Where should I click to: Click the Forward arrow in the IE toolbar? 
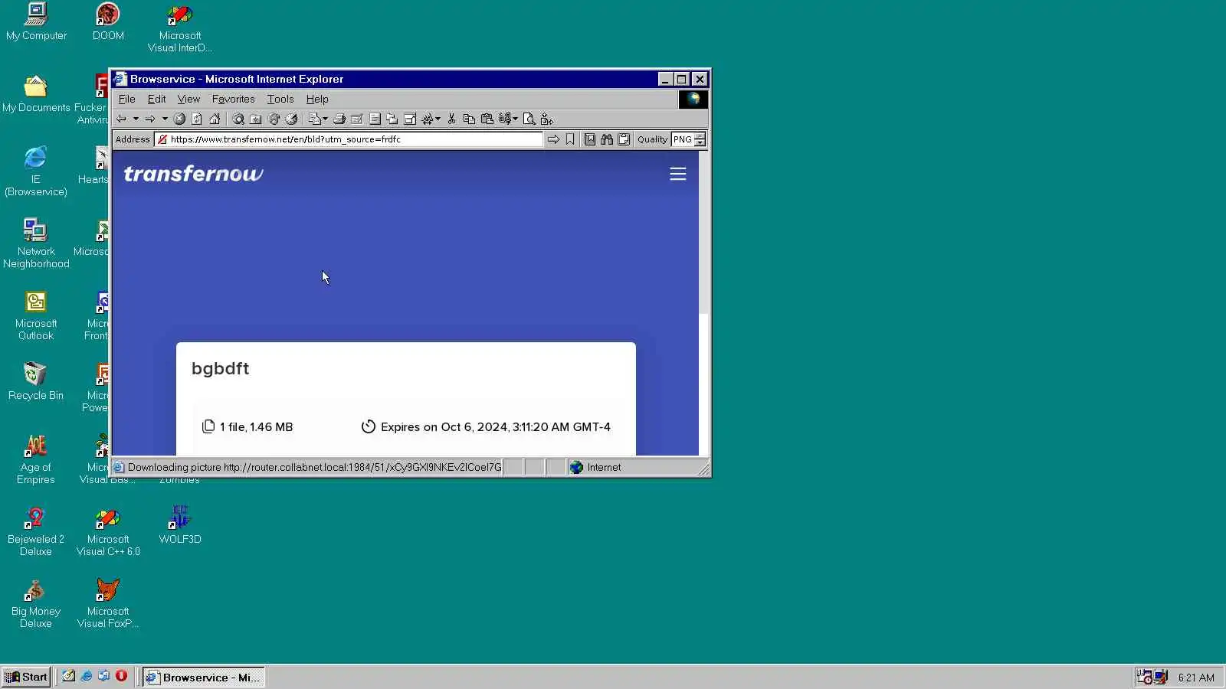coord(150,119)
